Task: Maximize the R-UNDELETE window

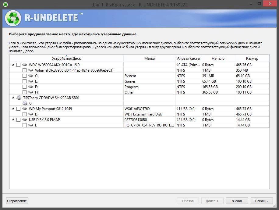Action: point(259,3)
